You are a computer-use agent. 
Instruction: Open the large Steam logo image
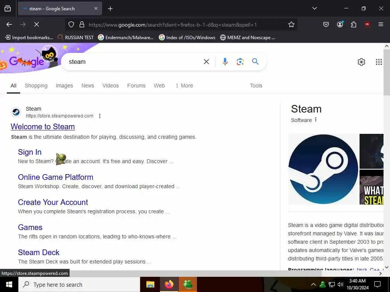pyautogui.click(x=323, y=169)
